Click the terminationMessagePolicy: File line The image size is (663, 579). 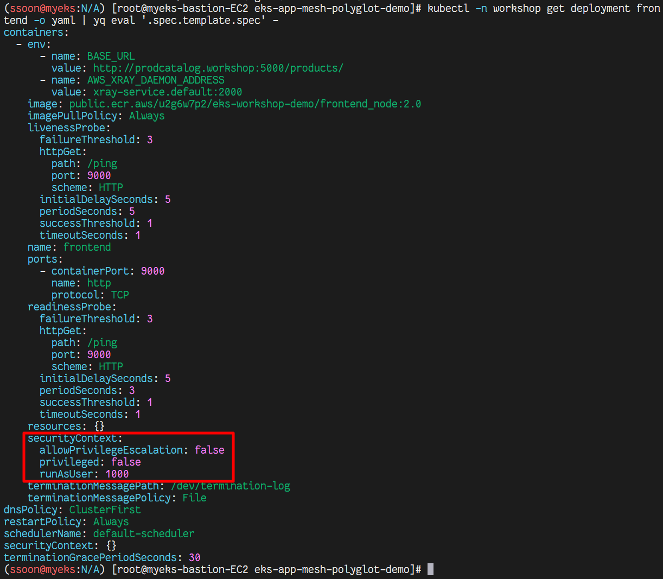[117, 498]
